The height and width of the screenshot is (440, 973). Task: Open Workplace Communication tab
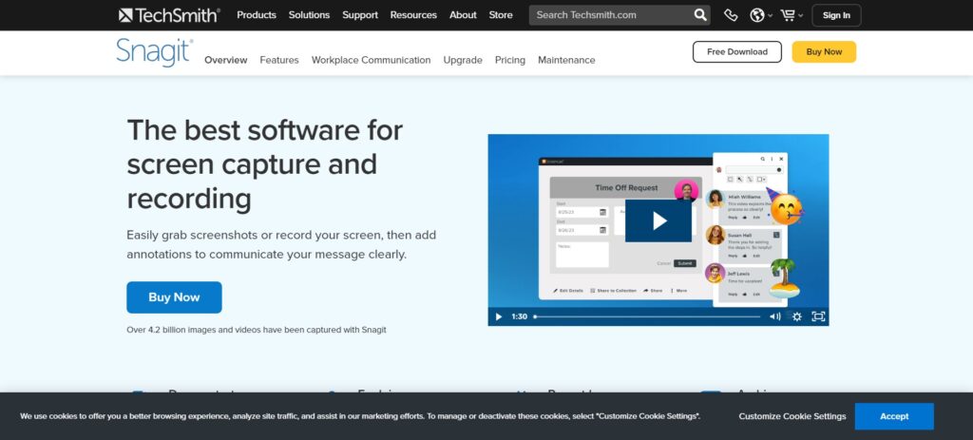point(372,60)
